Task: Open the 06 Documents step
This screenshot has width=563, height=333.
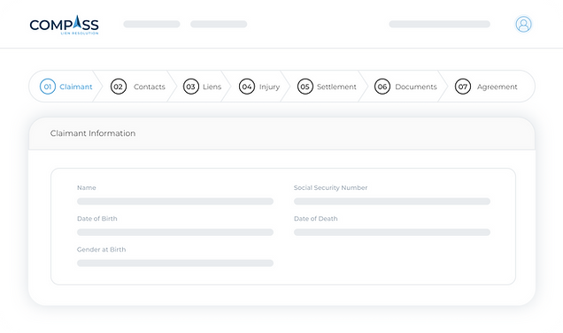Action: pos(405,87)
